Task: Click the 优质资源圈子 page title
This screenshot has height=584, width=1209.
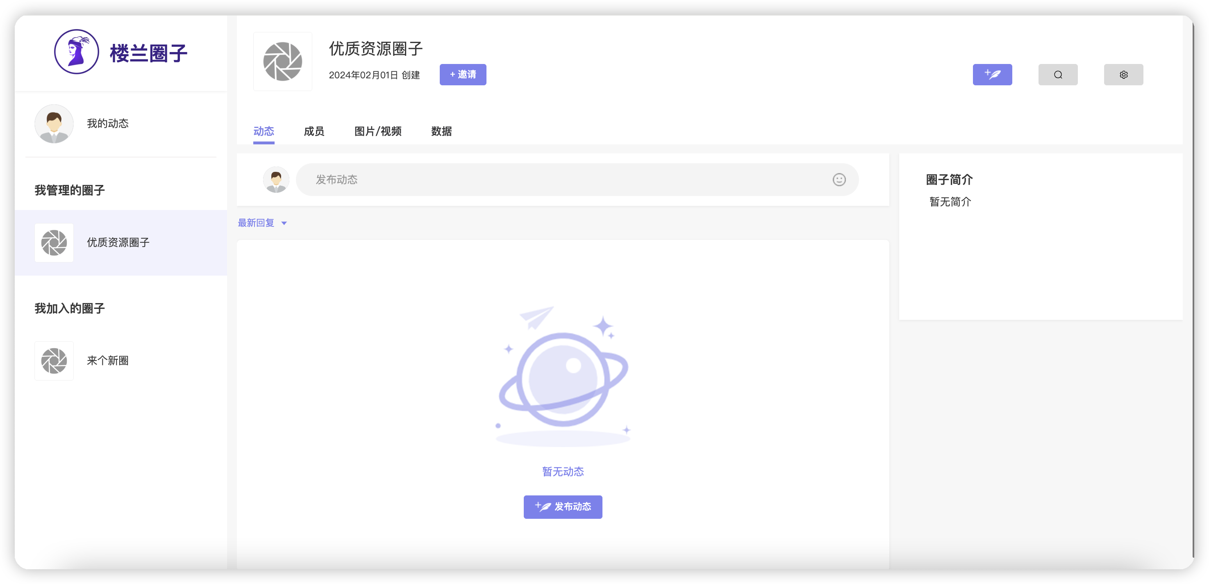Action: point(375,48)
